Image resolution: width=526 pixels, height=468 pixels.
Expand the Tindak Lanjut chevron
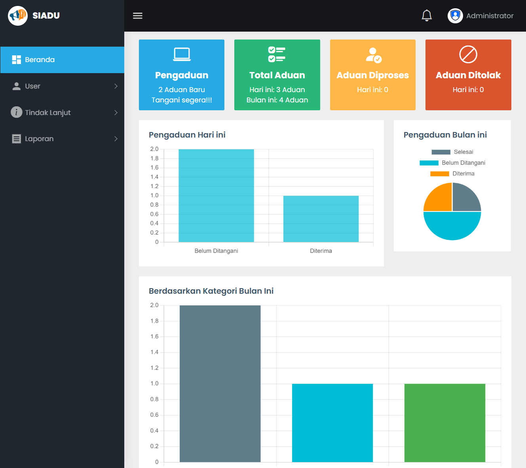(x=116, y=113)
